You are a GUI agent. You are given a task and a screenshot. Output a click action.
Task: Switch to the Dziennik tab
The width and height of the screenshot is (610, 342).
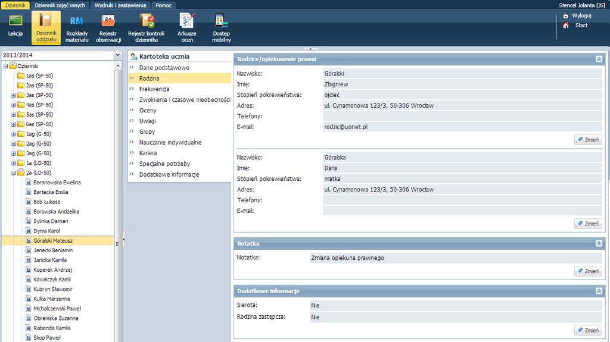pyautogui.click(x=15, y=5)
